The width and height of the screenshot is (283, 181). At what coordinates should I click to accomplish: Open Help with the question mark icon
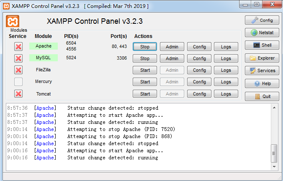click(x=262, y=83)
